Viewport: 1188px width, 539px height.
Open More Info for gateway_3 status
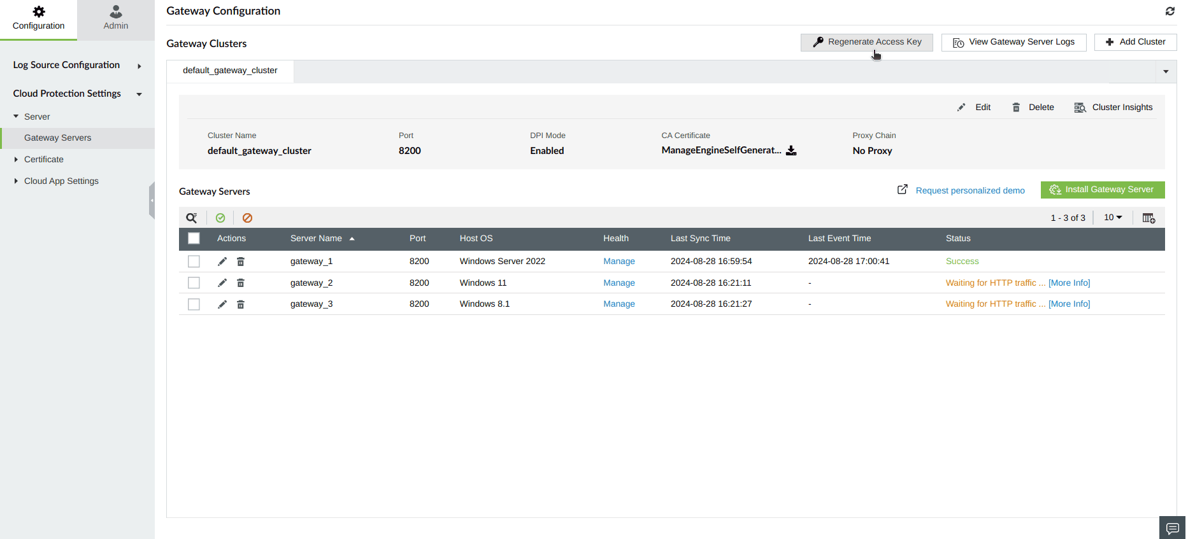1070,304
